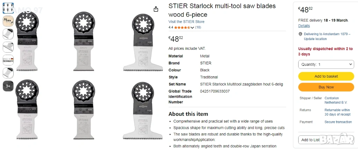This screenshot has height=149, width=358.
Task: Open the Contorion Netherland B.V. seller link
Action: pyautogui.click(x=336, y=100)
